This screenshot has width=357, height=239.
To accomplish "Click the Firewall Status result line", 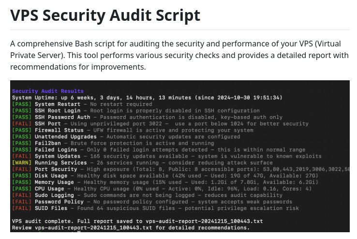I will pos(131,130).
